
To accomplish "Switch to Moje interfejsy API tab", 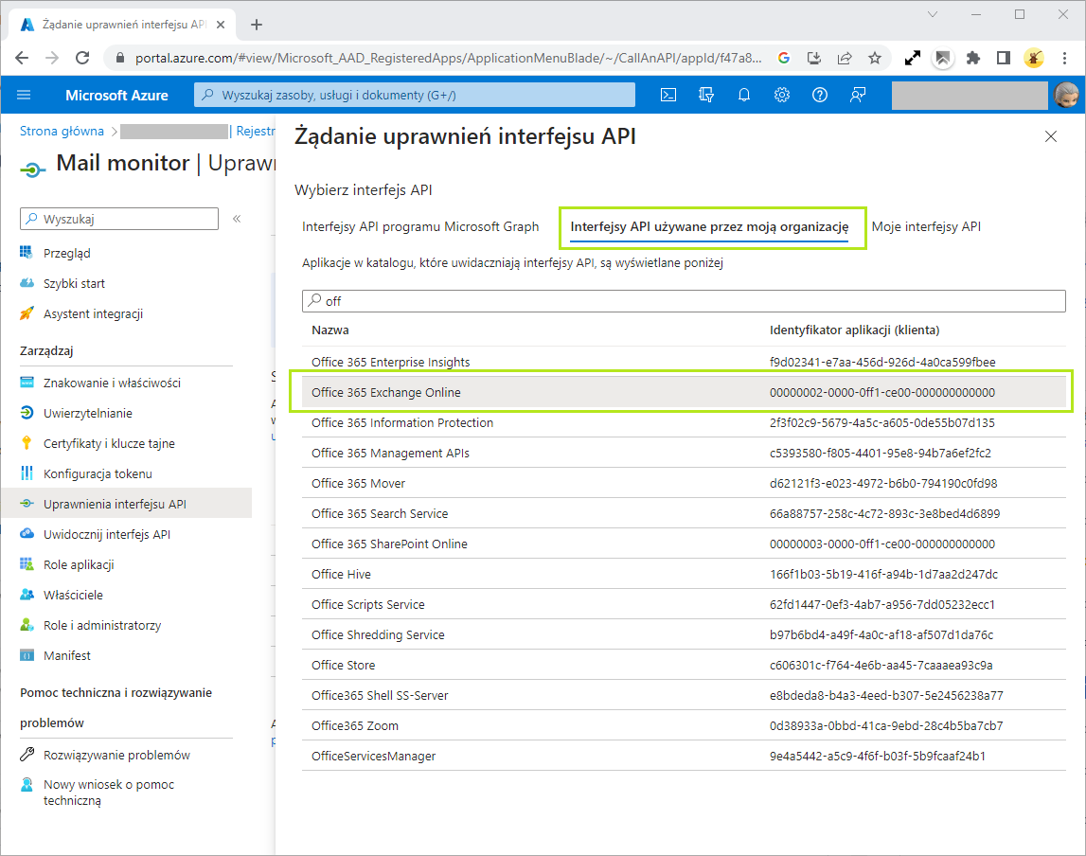I will click(x=926, y=227).
